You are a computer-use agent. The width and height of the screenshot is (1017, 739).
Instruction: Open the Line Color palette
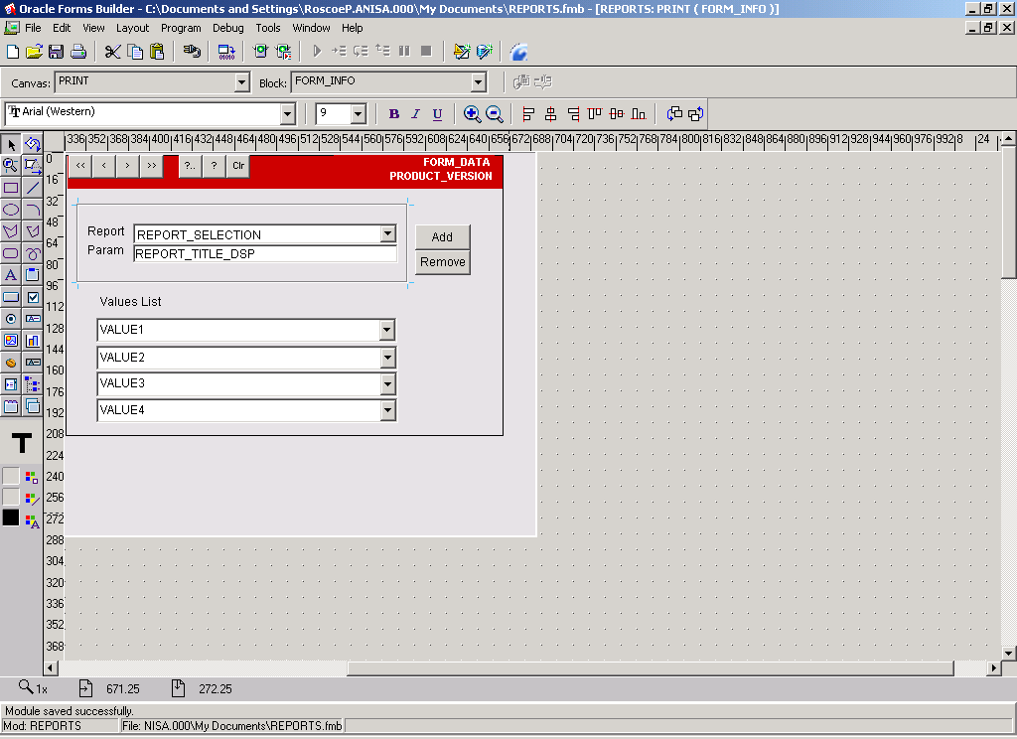(x=32, y=499)
